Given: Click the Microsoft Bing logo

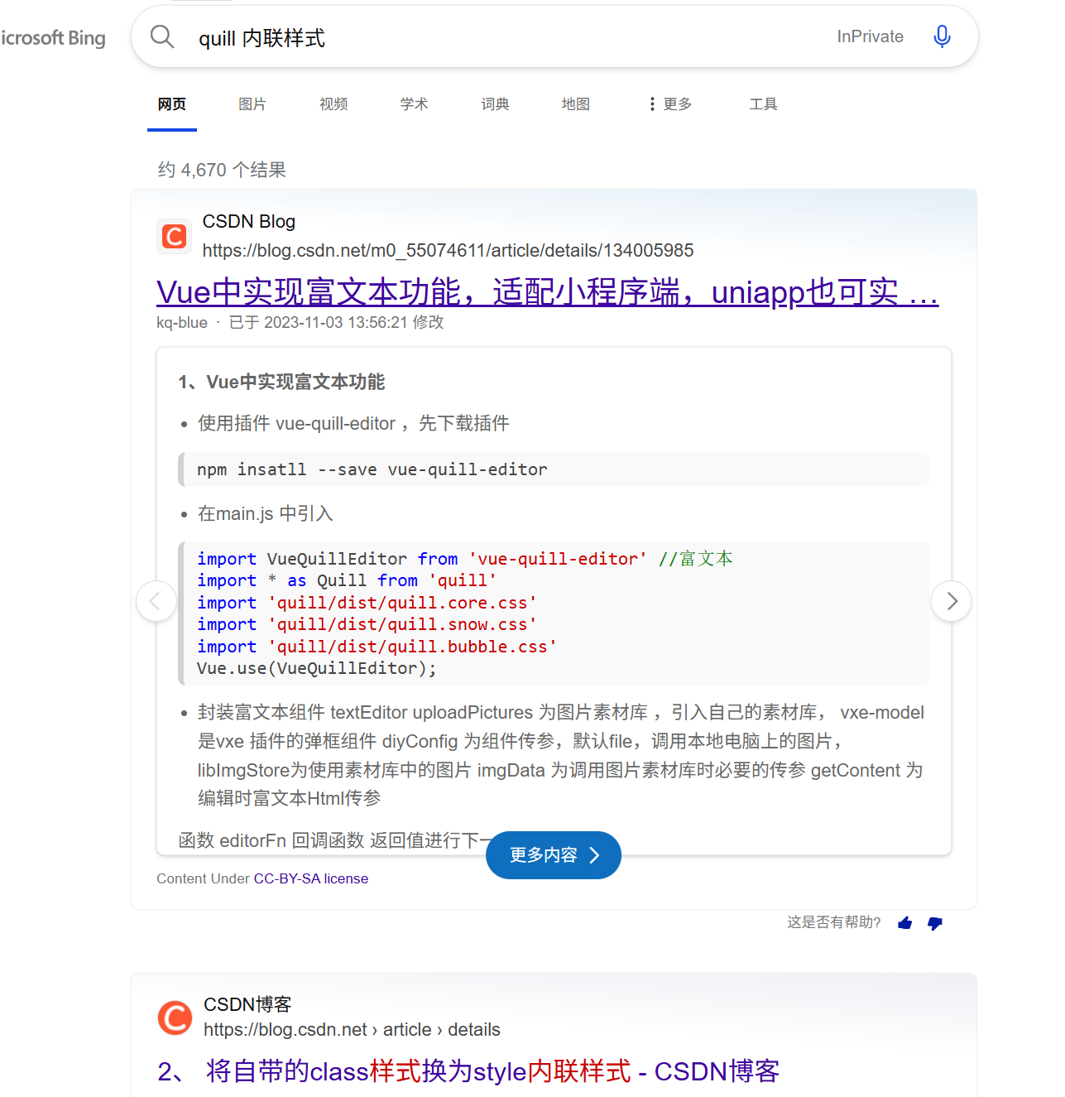Looking at the screenshot, I should click(53, 38).
